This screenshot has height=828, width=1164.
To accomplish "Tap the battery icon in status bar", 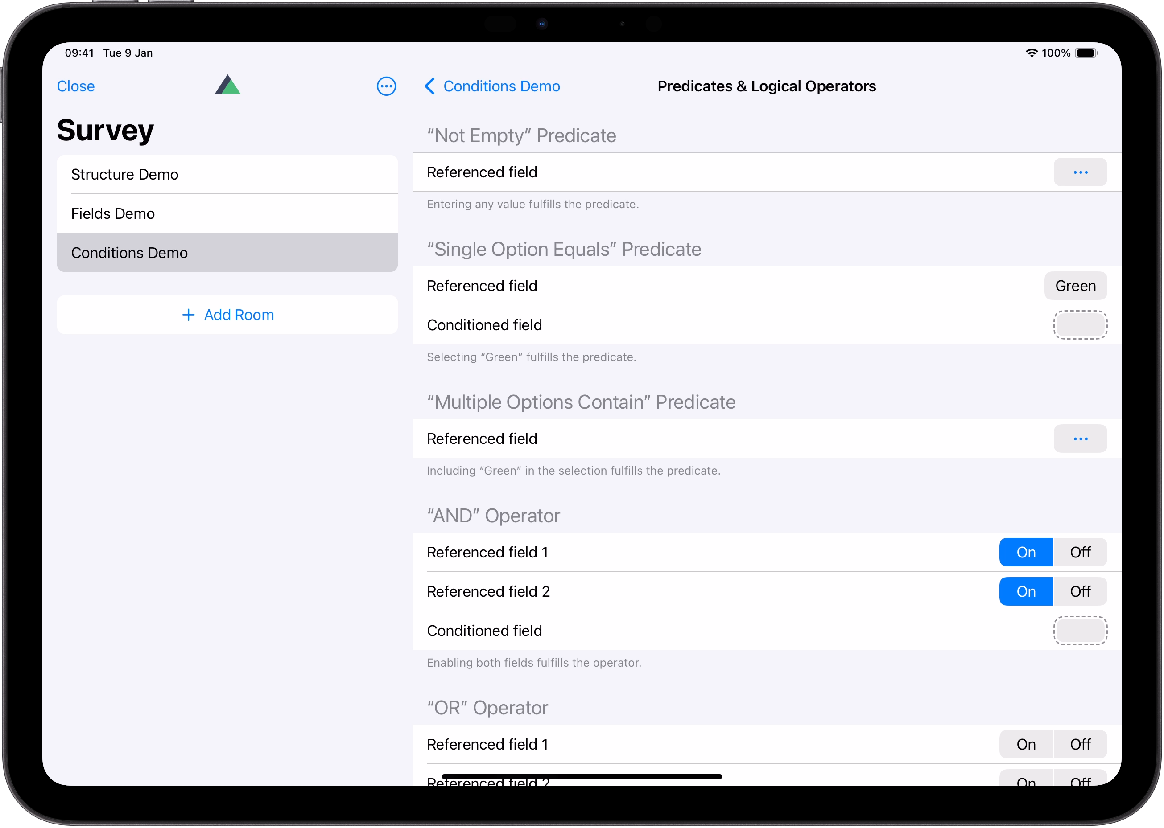I will [x=1086, y=53].
